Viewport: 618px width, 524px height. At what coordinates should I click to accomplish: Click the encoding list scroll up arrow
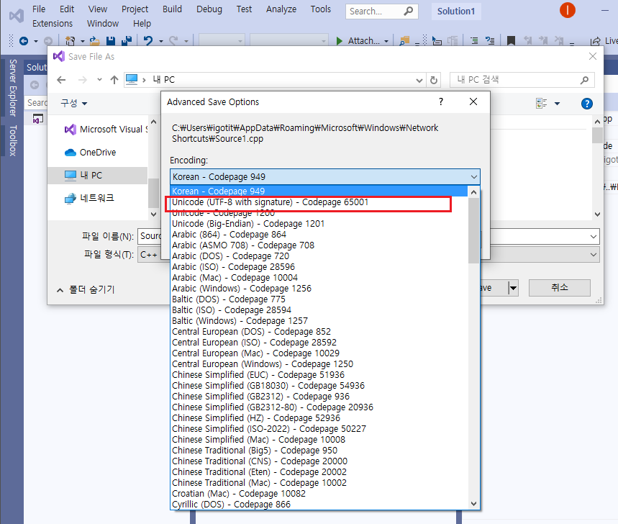click(x=473, y=192)
